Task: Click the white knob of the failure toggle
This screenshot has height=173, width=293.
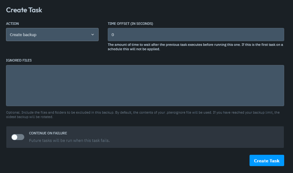Action: [14, 137]
